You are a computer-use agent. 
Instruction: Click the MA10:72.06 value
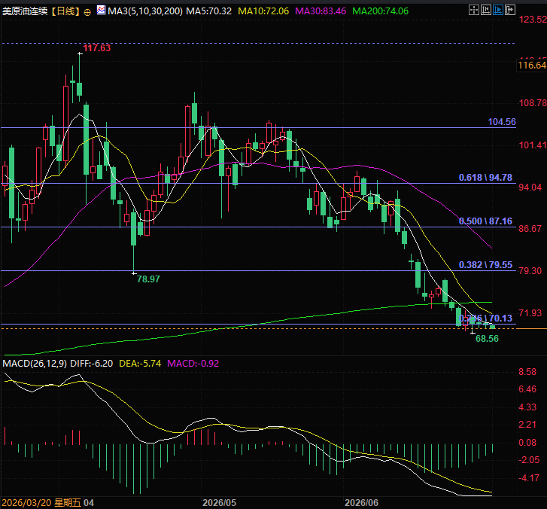pyautogui.click(x=263, y=11)
